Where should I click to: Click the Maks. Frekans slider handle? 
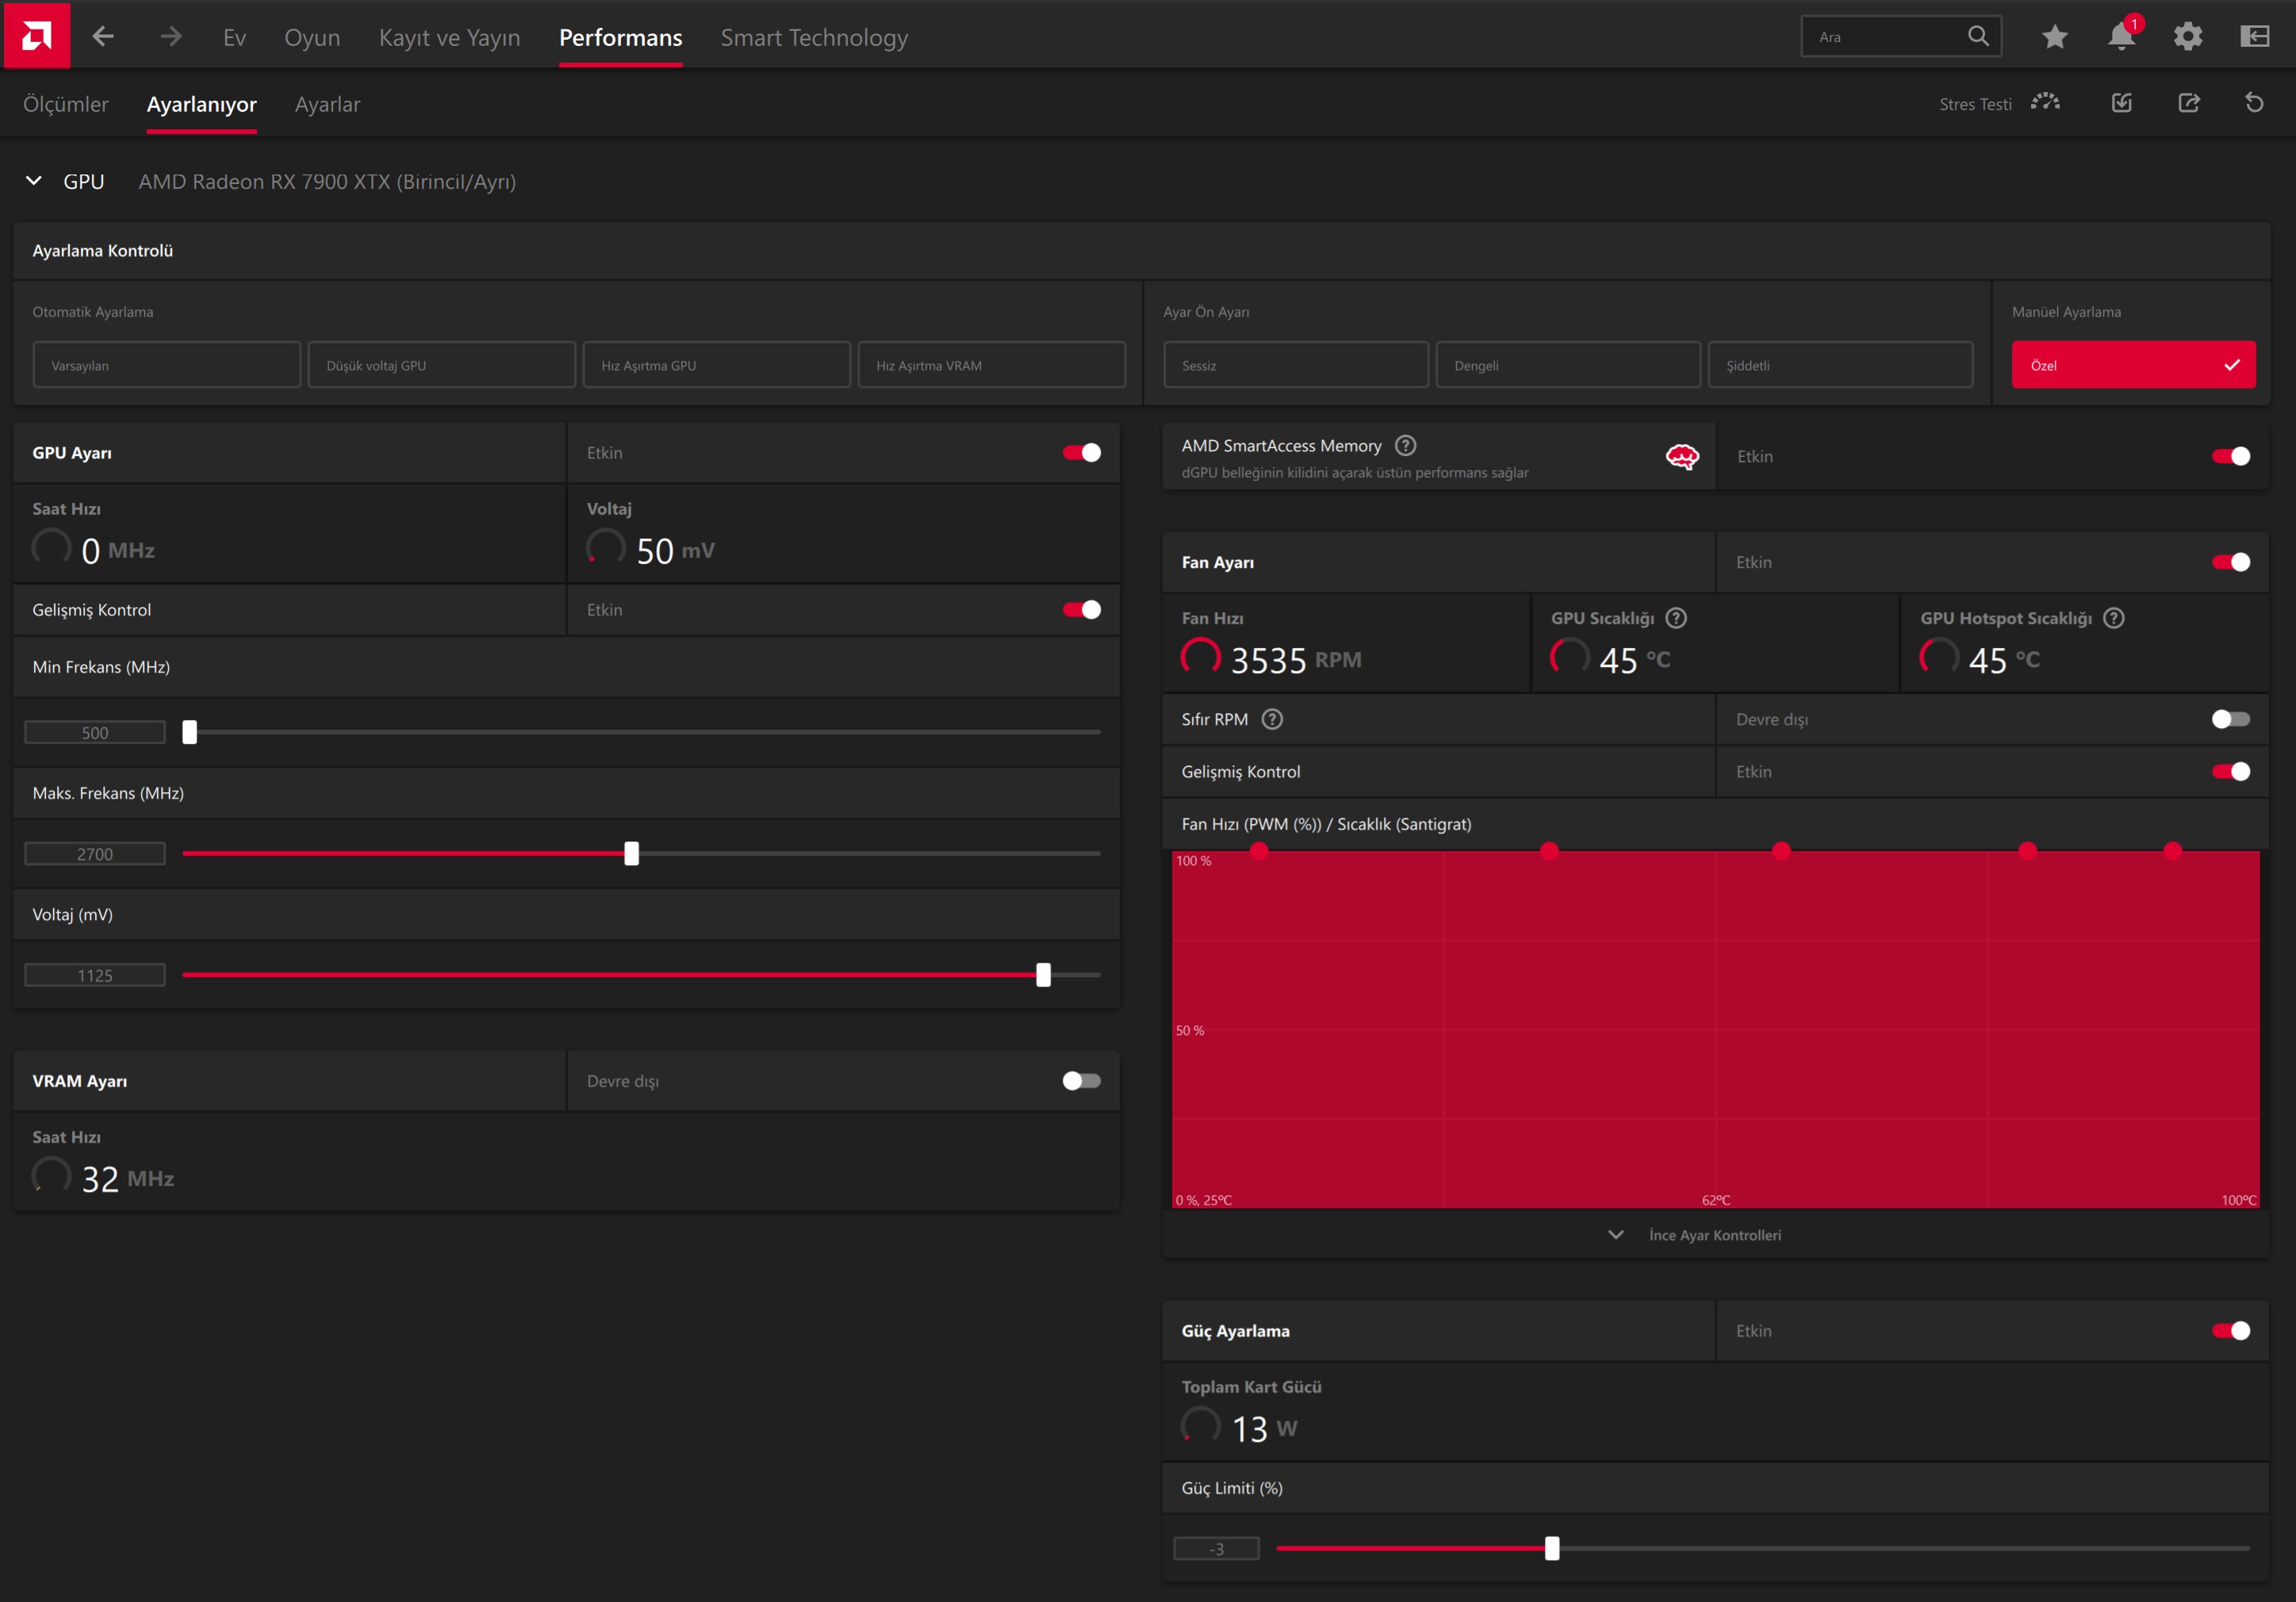click(x=631, y=853)
